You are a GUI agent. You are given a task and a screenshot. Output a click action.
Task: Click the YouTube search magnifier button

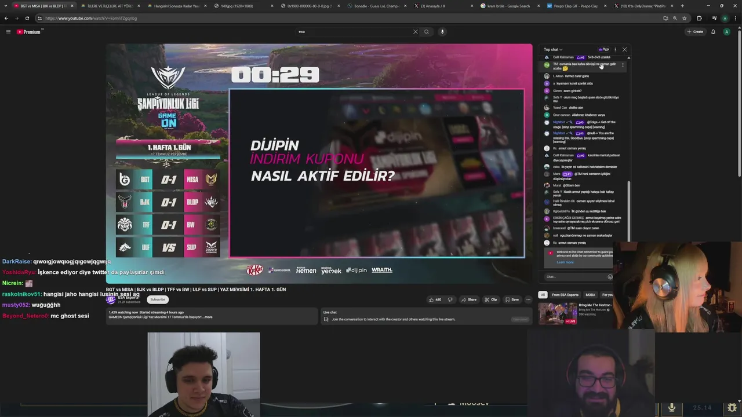point(427,32)
